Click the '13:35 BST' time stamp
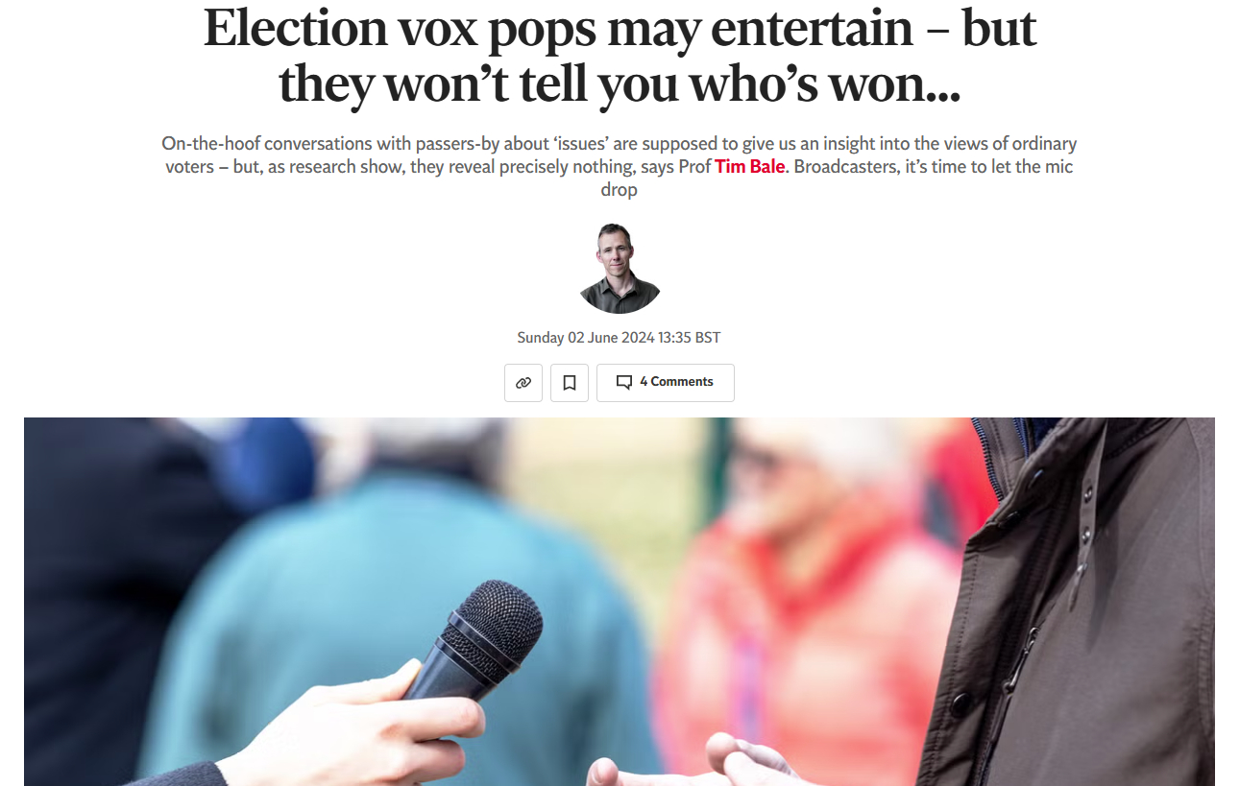 click(690, 338)
